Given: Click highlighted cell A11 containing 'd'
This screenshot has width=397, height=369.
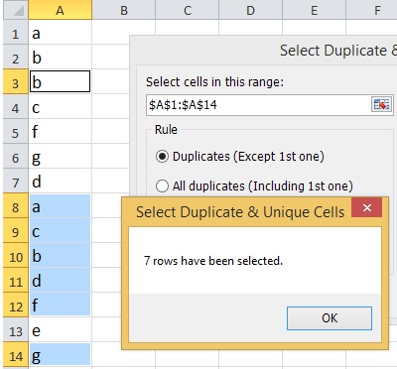Looking at the screenshot, I should click(x=60, y=280).
